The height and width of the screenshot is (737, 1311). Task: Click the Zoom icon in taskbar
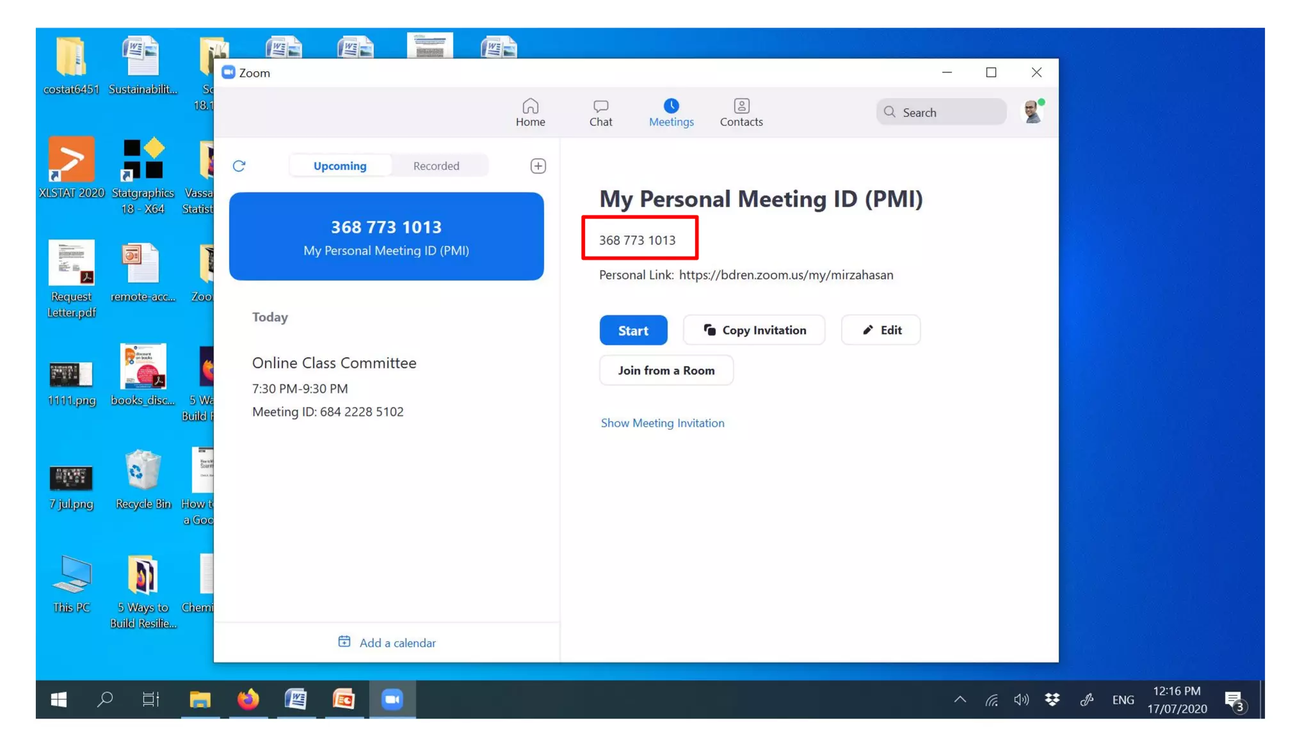pyautogui.click(x=392, y=699)
